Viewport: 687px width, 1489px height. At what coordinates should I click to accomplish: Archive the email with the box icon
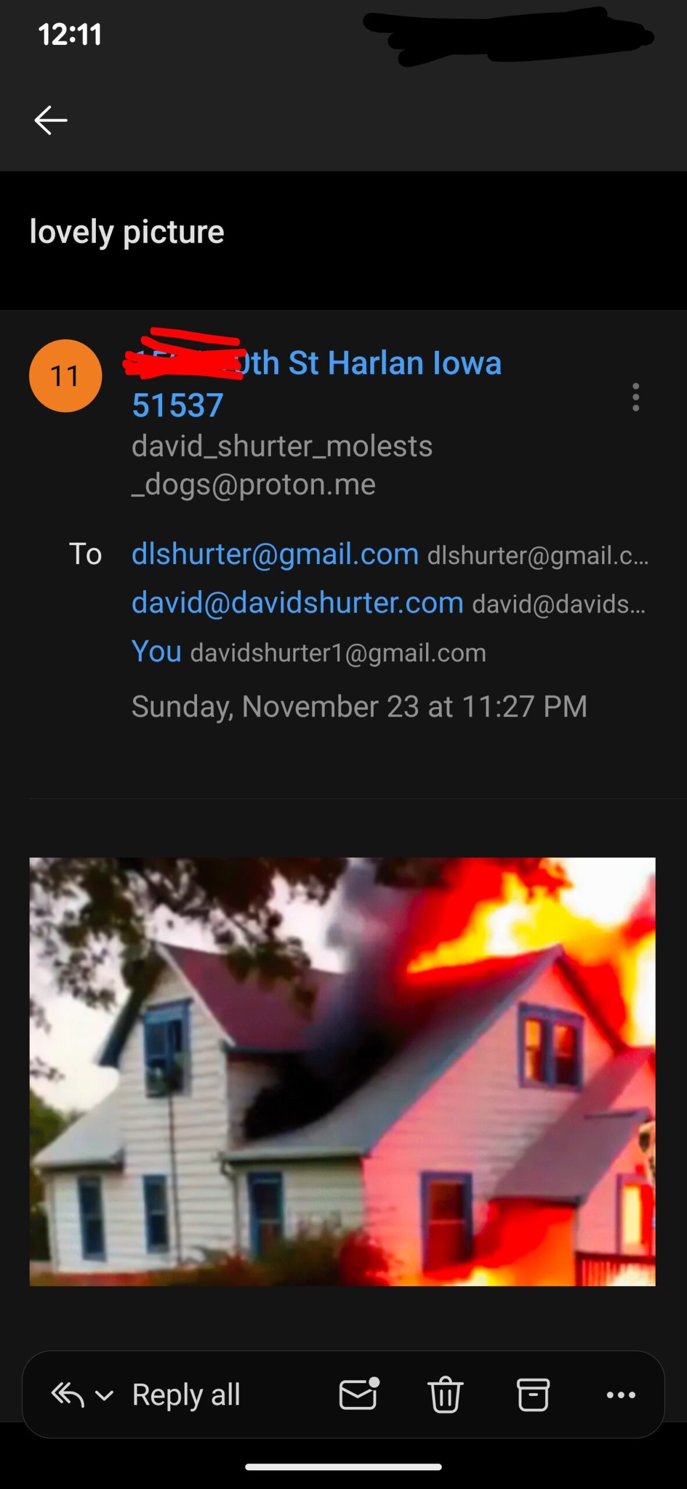(533, 1394)
